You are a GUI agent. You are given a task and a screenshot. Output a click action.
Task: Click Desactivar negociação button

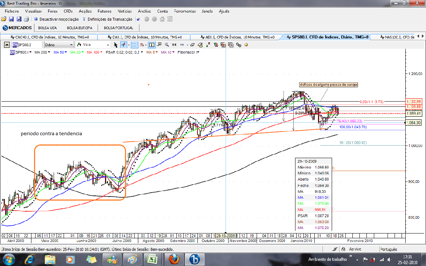pos(57,19)
